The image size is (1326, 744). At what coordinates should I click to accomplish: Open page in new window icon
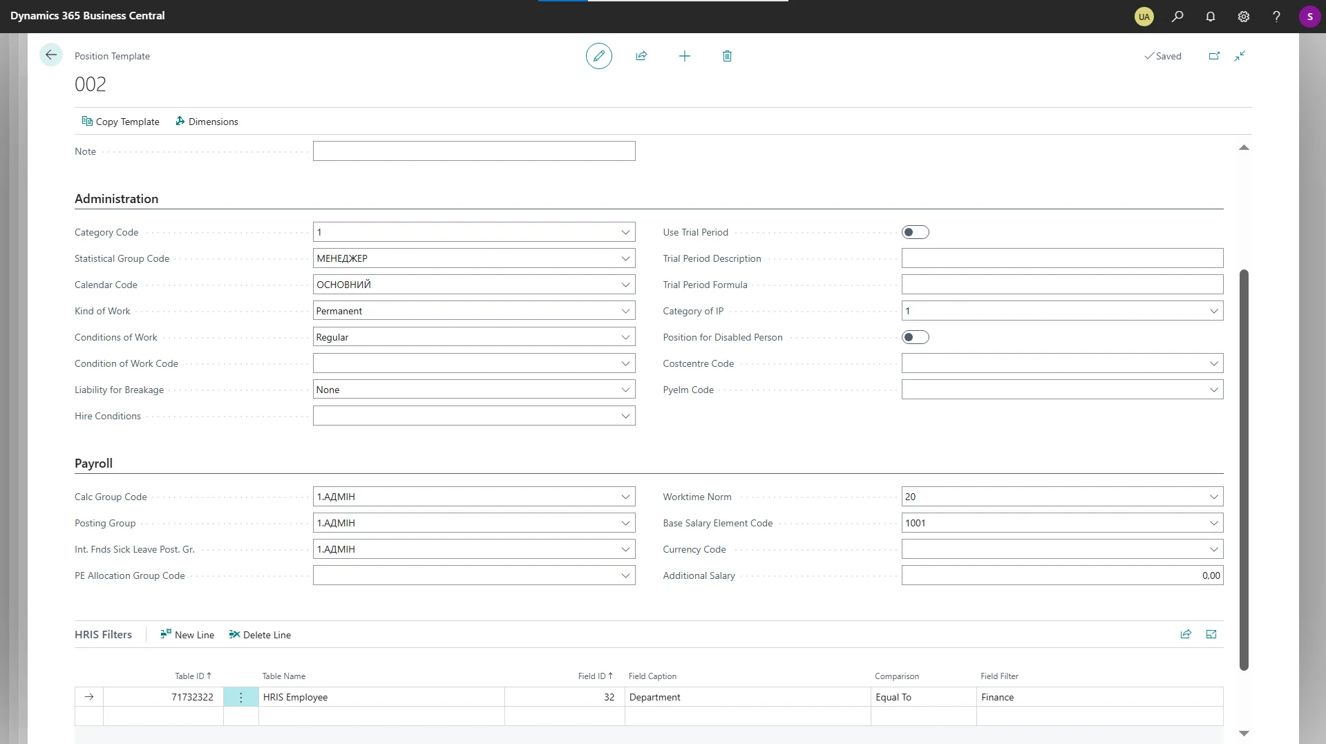[x=1214, y=56]
